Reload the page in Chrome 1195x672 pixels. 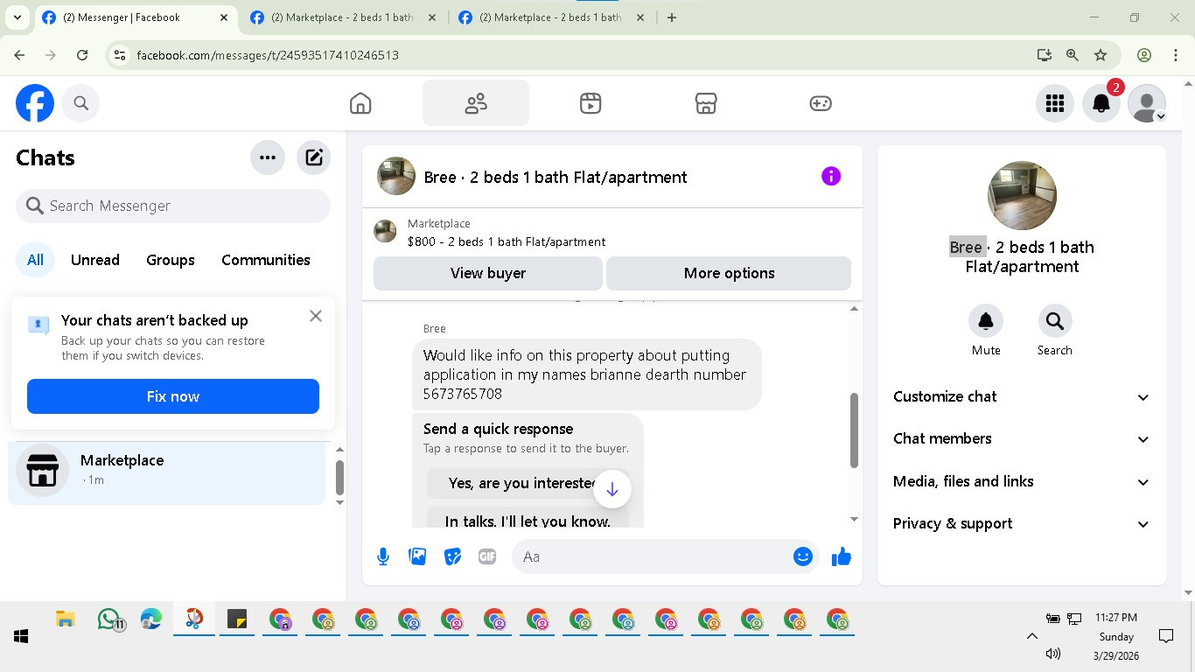(x=82, y=55)
